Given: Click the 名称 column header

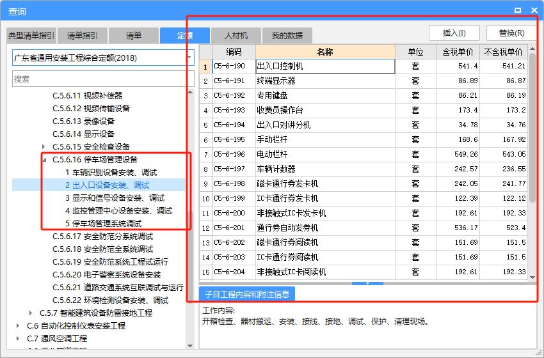Looking at the screenshot, I should pos(325,52).
